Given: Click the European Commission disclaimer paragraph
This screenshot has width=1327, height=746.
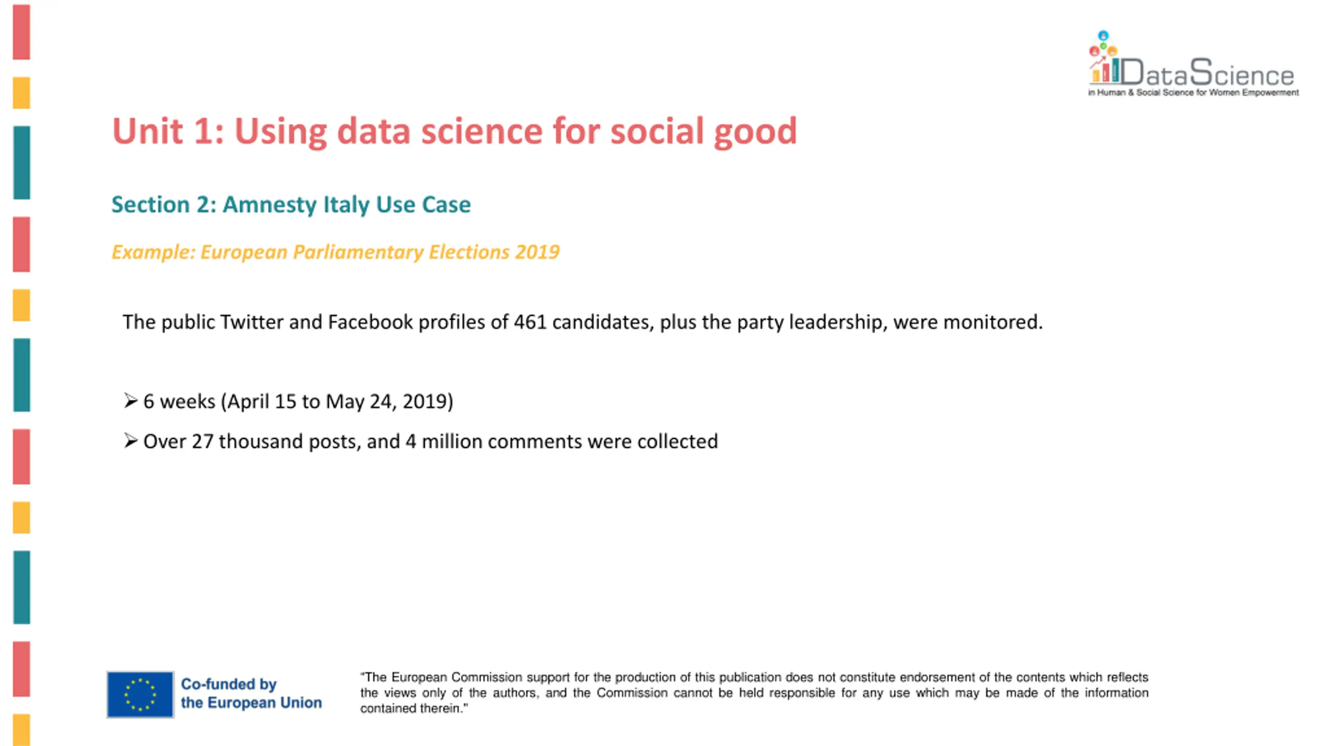Looking at the screenshot, I should tap(754, 693).
